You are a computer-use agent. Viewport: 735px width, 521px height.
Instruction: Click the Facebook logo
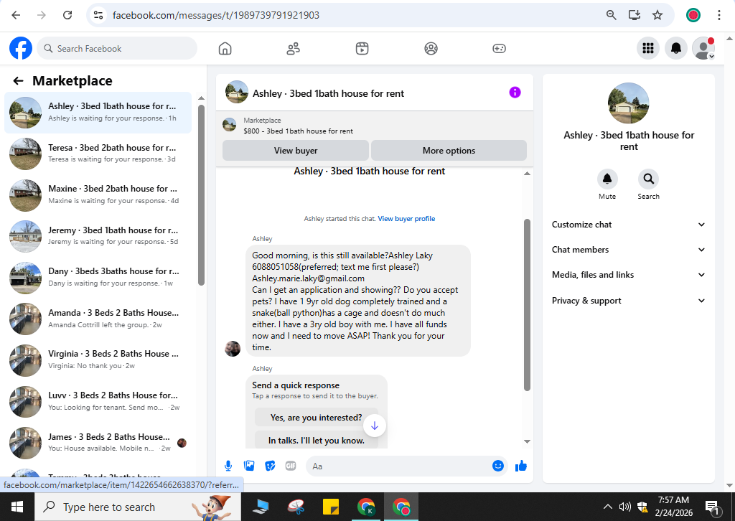21,48
